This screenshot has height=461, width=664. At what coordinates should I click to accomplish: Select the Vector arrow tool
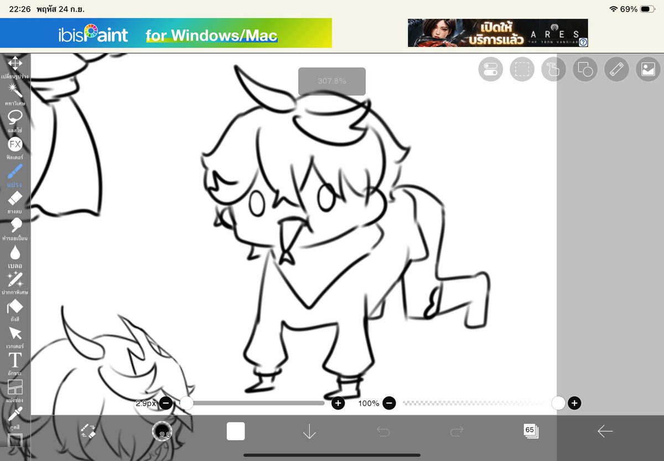[15, 333]
